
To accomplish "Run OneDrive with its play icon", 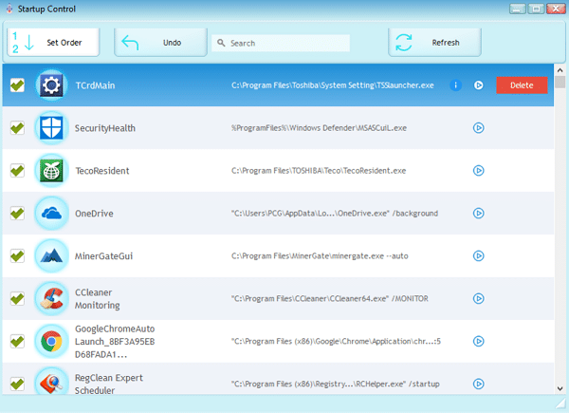I will [479, 214].
